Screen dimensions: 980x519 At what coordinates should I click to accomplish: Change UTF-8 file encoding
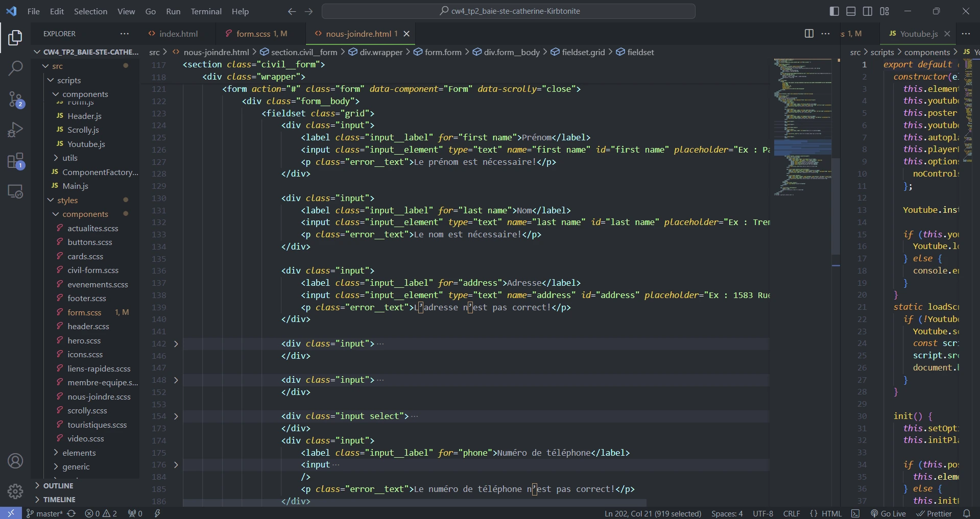click(x=763, y=513)
